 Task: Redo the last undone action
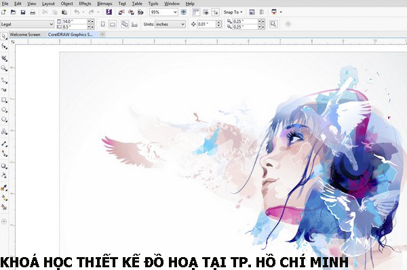[92, 12]
